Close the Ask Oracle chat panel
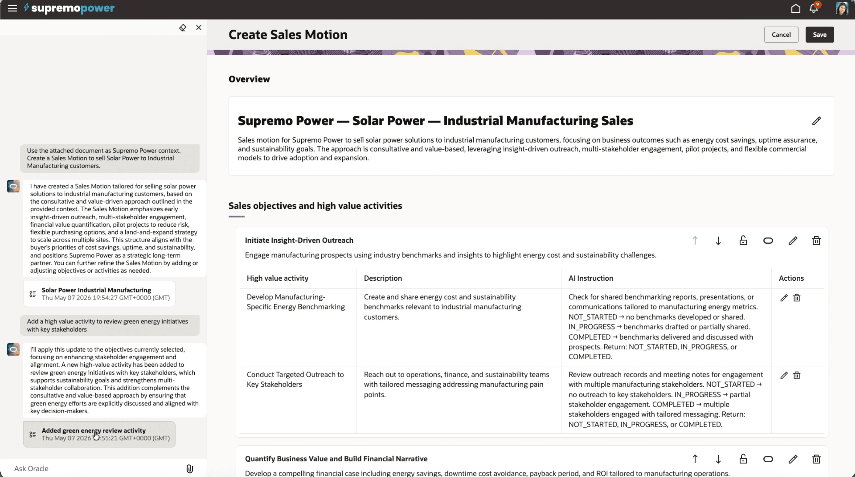The image size is (855, 477). (199, 27)
